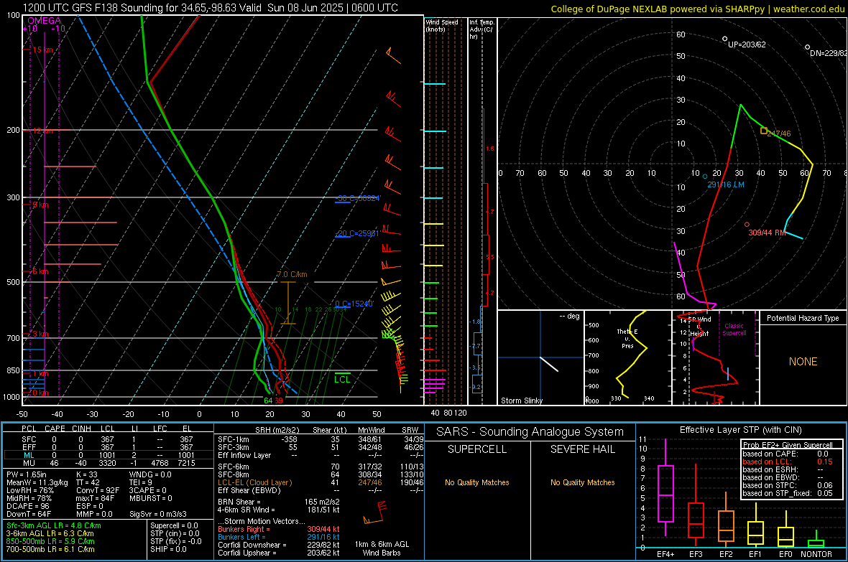This screenshot has width=848, height=562.
Task: Click the 'Corfidi Upshear = 203/62 kt' line
Action: (x=279, y=553)
